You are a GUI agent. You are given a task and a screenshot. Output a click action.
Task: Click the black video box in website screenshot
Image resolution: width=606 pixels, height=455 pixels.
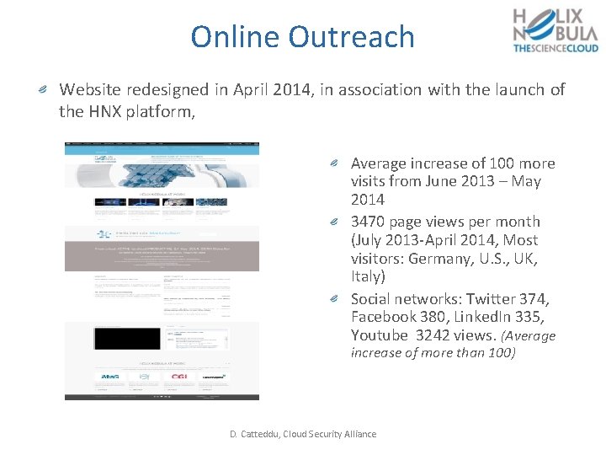[x=127, y=339]
